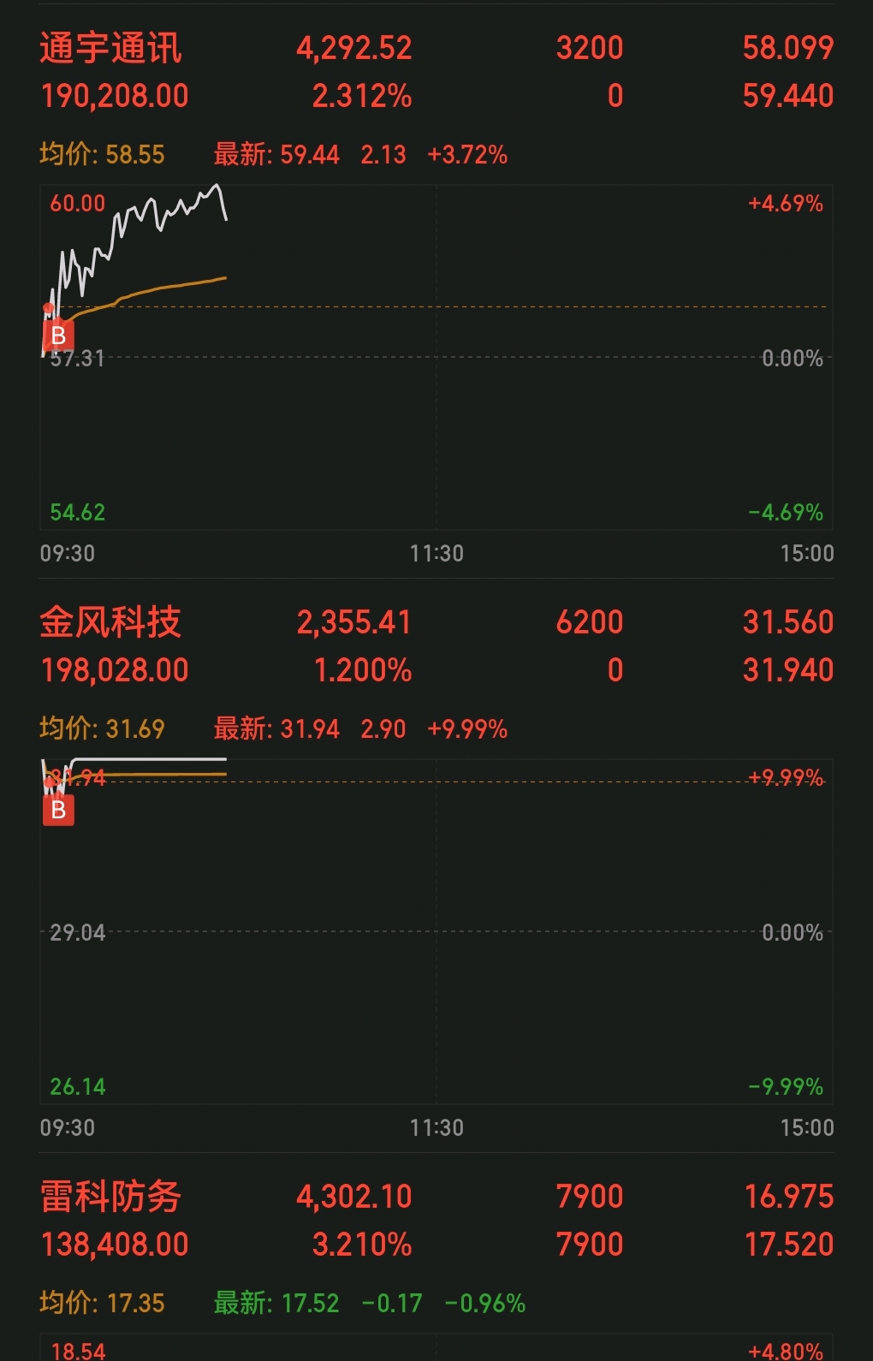The image size is (873, 1361).
Task: Click the B buy marker on 通宇通讯 chart
Action: tap(58, 336)
